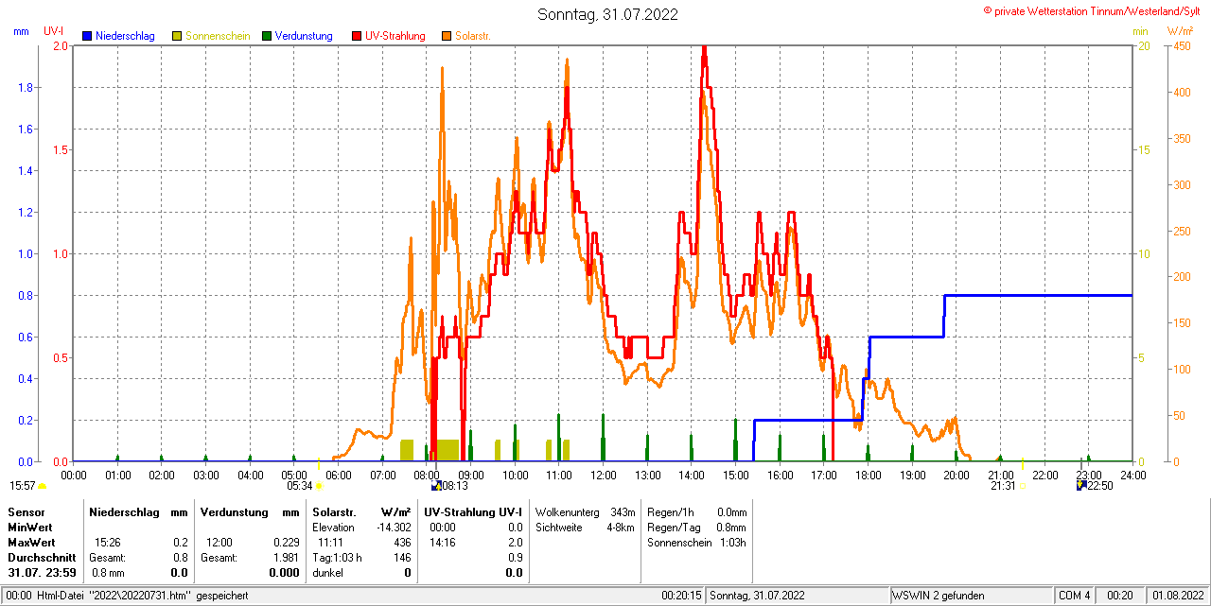The image size is (1211, 606).
Task: Select the UV-Strahlung legend label
Action: (x=395, y=36)
